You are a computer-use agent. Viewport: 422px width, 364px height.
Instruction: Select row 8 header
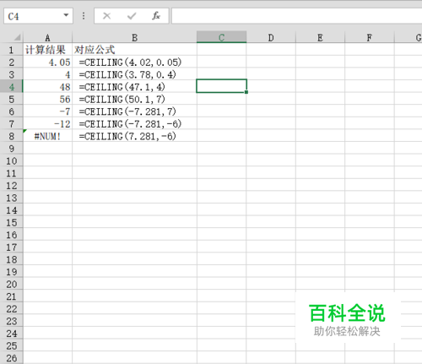11,136
